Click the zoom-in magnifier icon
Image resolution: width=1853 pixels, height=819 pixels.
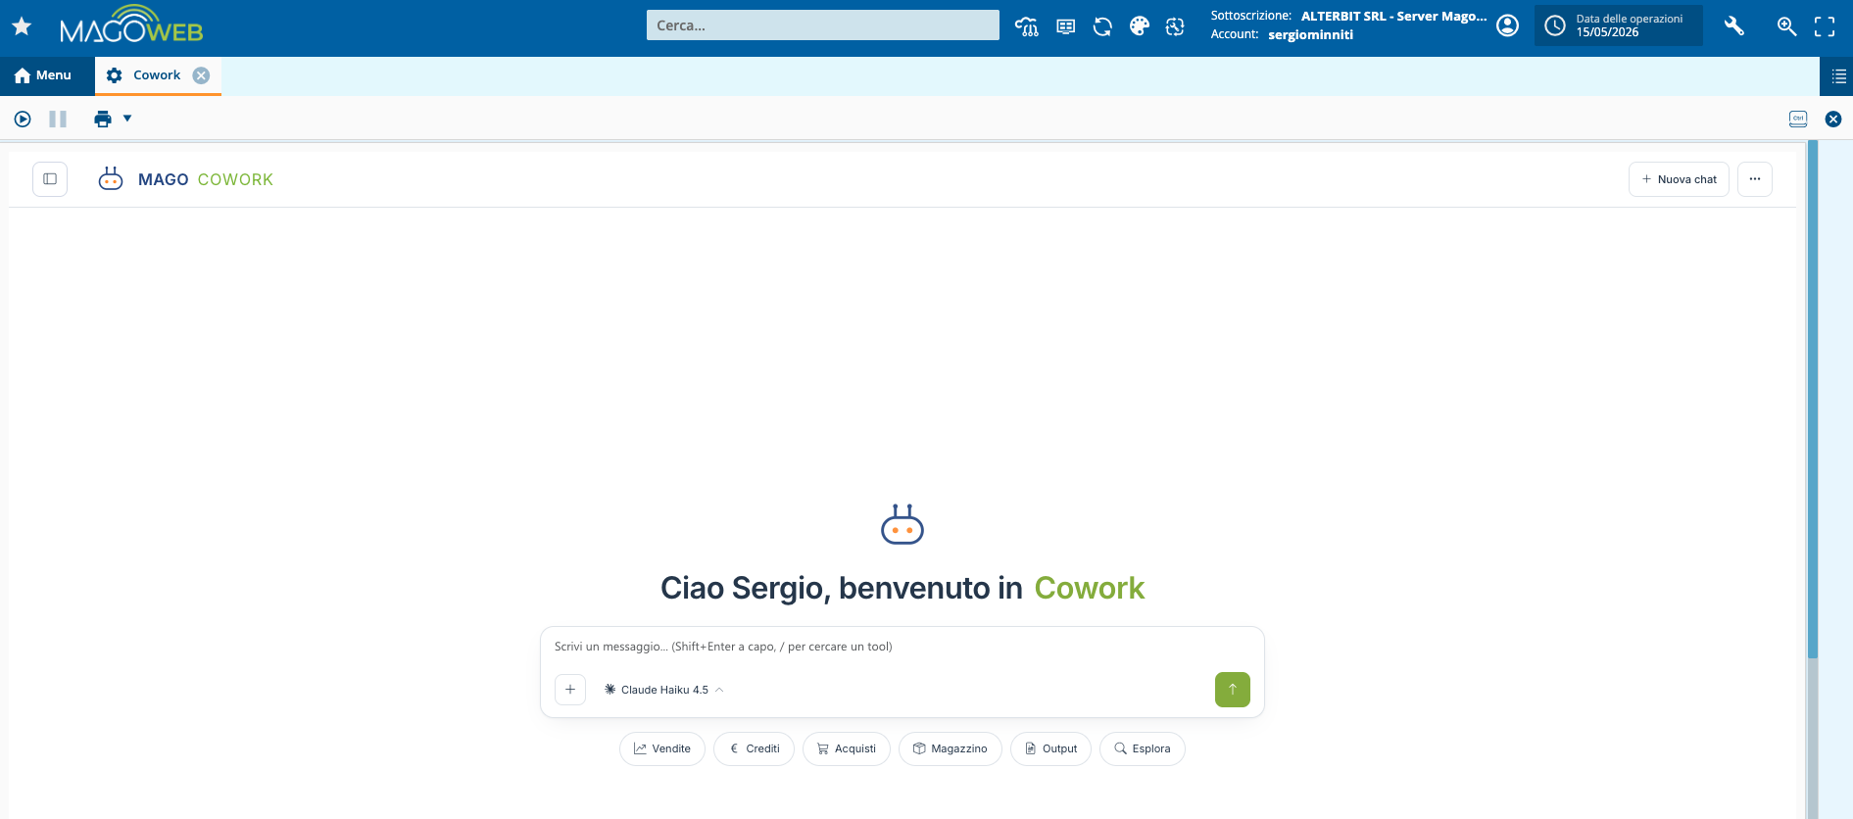click(x=1786, y=26)
